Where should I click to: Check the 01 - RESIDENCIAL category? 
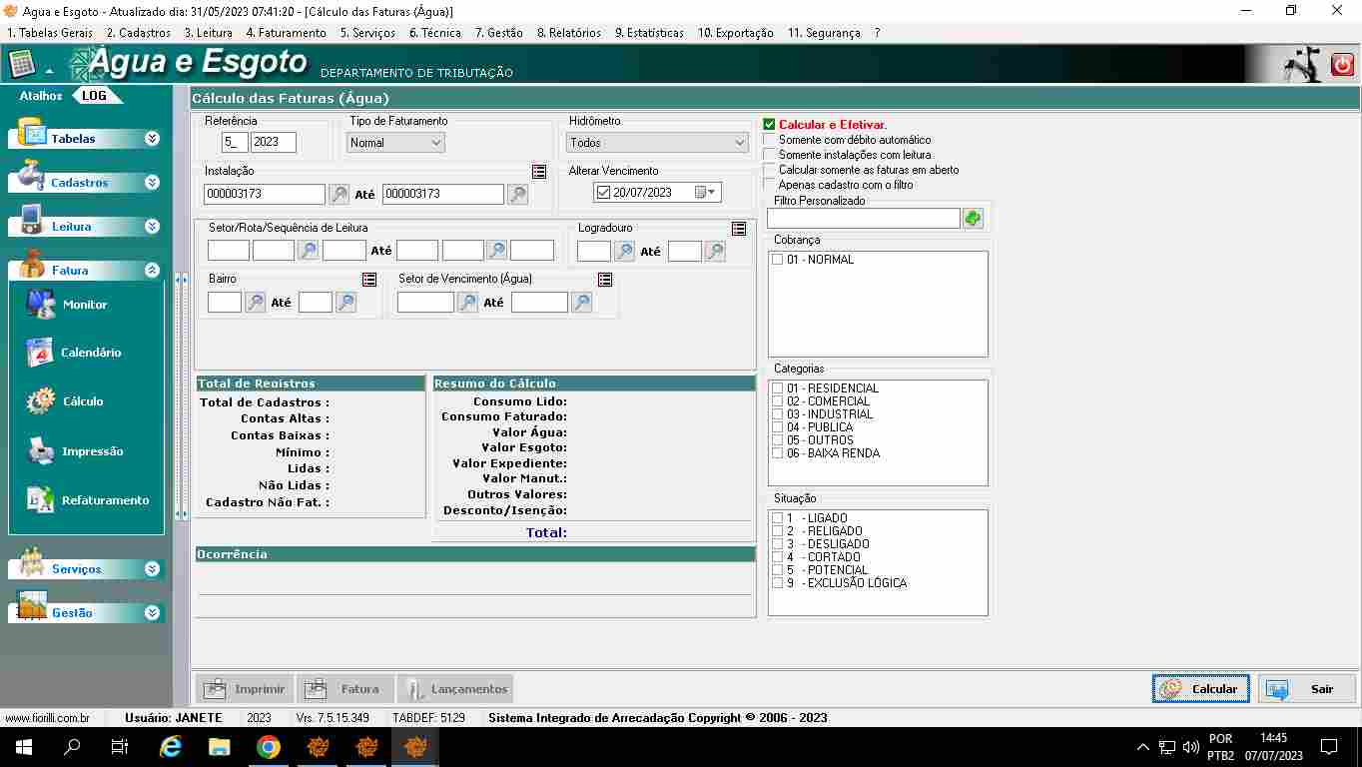pyautogui.click(x=777, y=388)
